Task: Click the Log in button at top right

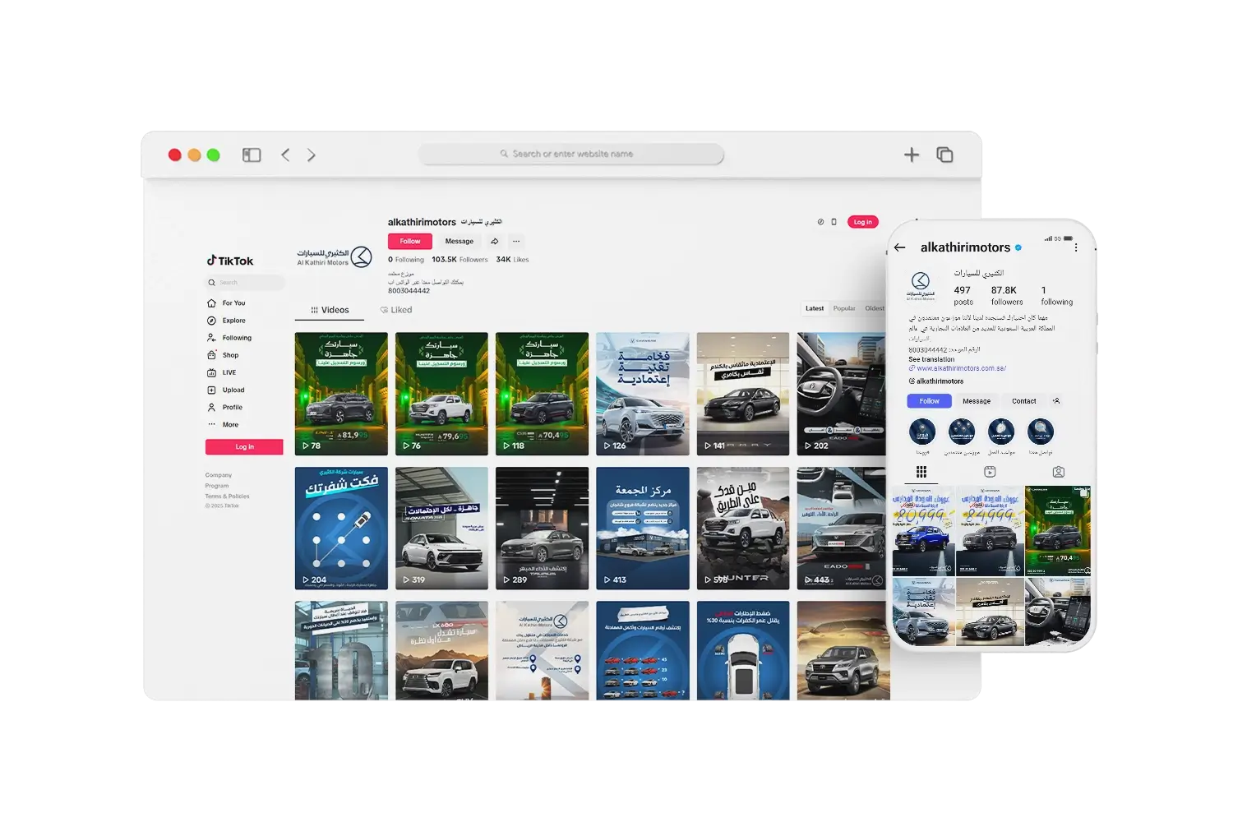Action: [862, 222]
